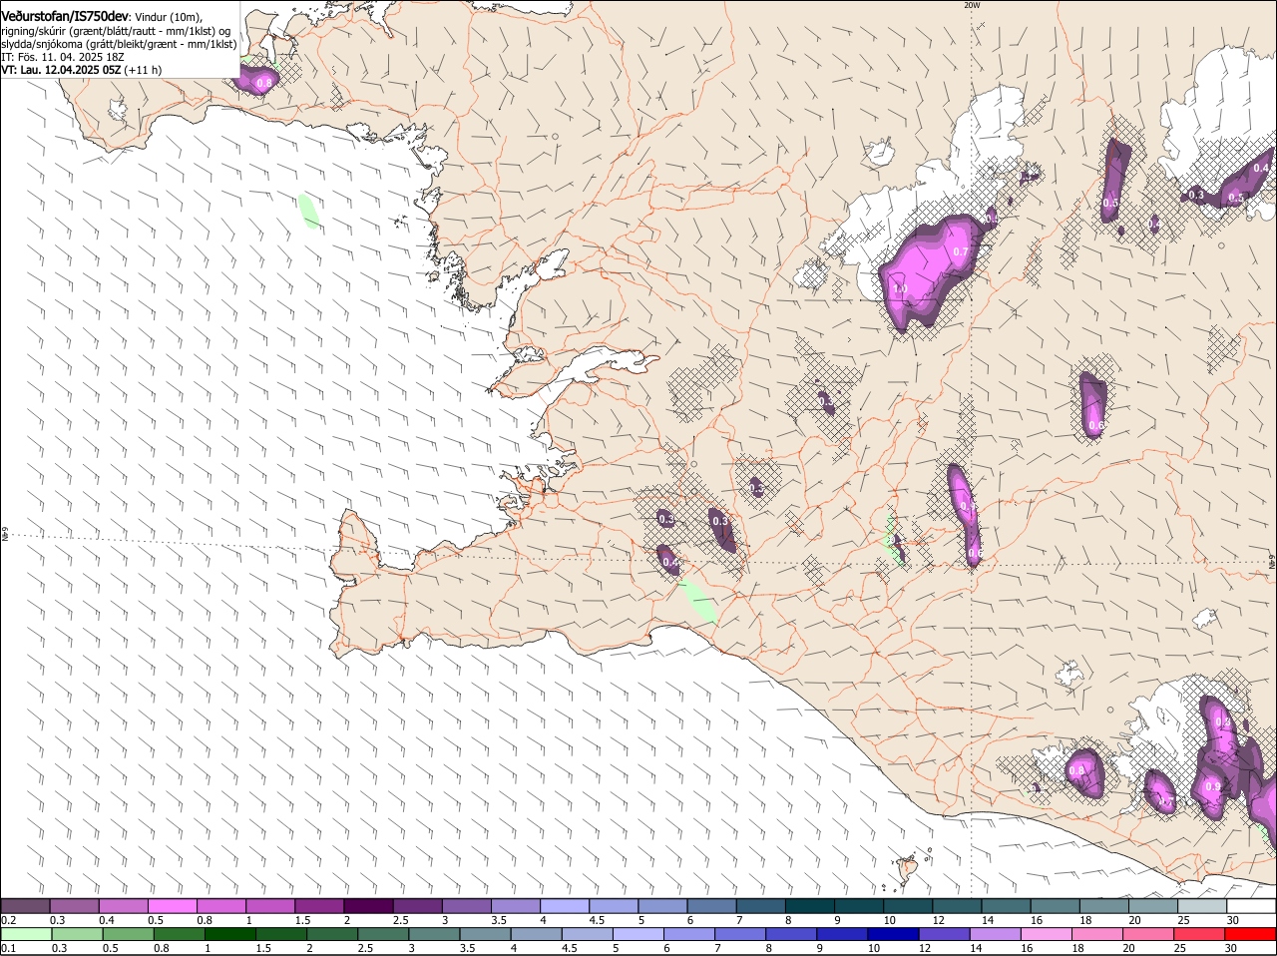Viewport: 1277px width, 956px height.
Task: Click the '0.7' value inside the large pink snow area
Action: pyautogui.click(x=961, y=251)
